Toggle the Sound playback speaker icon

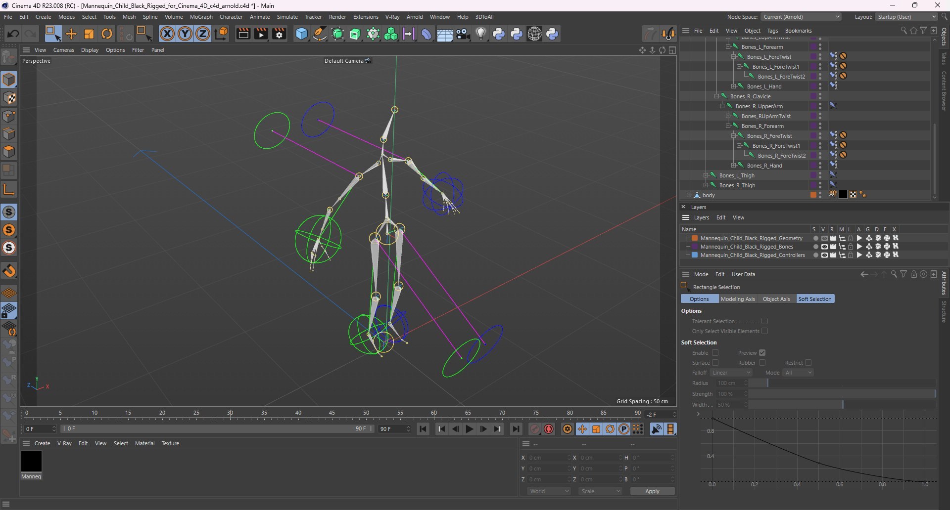[657, 429]
